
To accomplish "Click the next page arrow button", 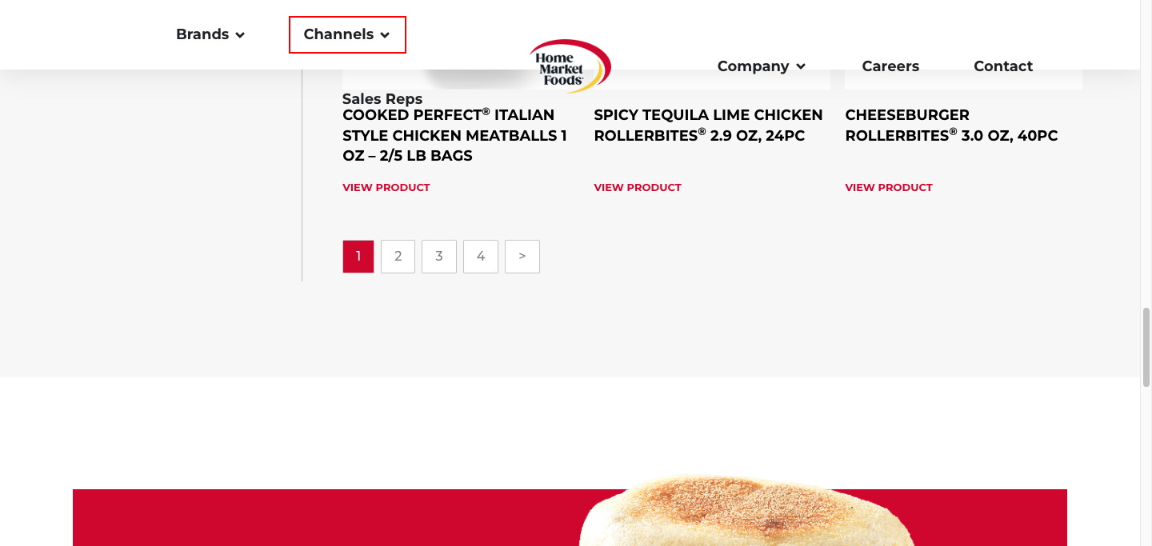I will pos(522,257).
